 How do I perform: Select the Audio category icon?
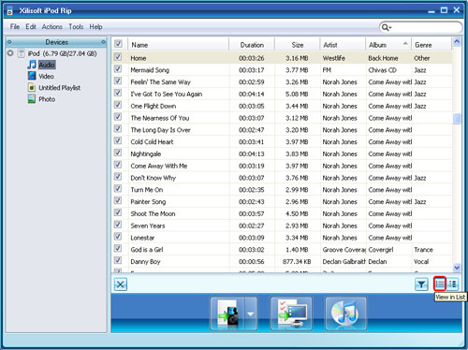pos(32,65)
